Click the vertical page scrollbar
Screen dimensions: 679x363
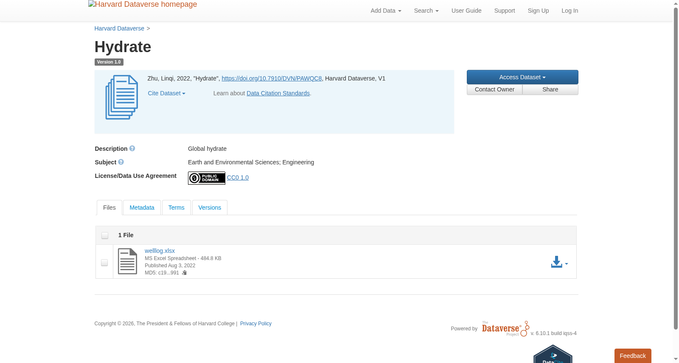pyautogui.click(x=676, y=169)
